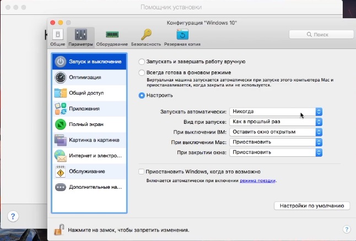
Task: Expand the При закрытии окна dropdown
Action: coord(276,152)
